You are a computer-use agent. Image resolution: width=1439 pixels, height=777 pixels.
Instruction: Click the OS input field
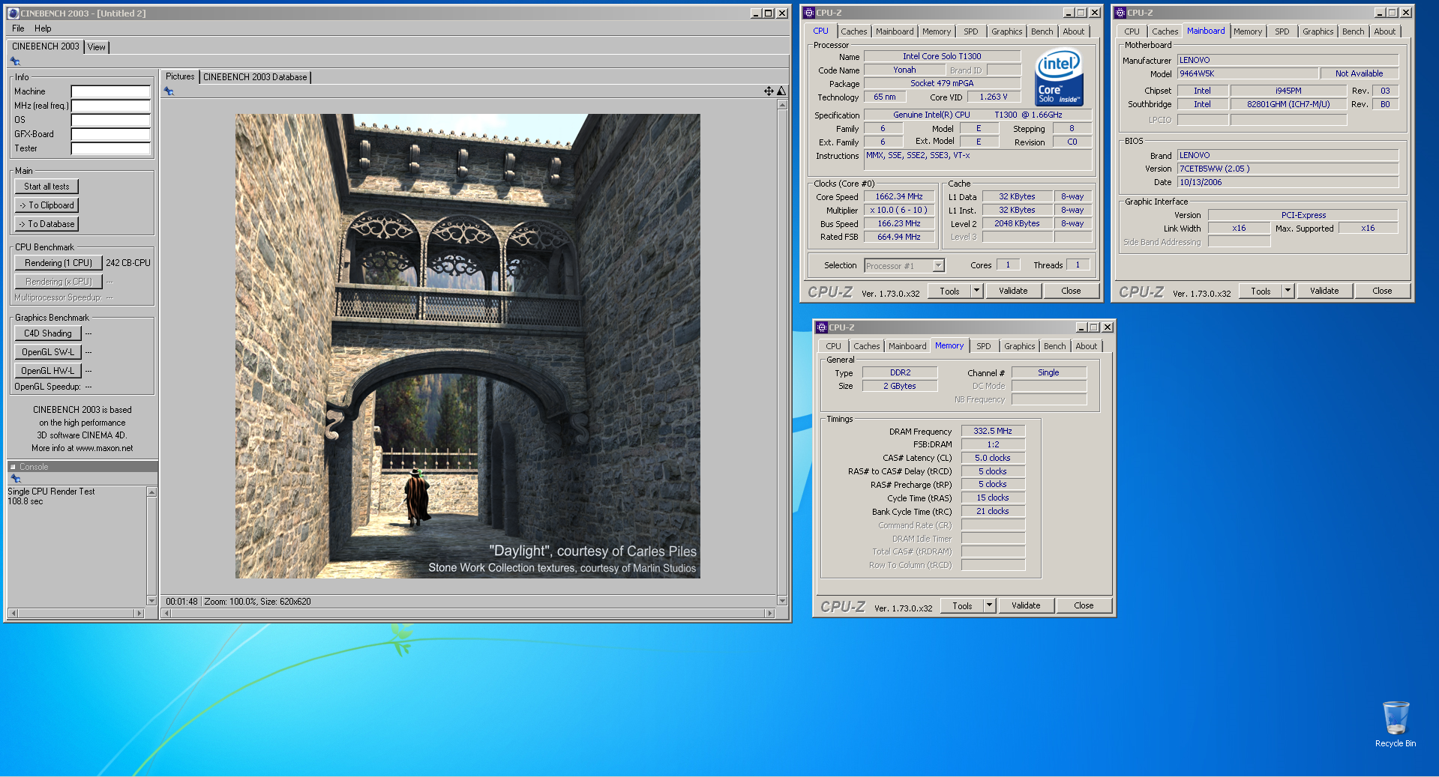click(111, 120)
